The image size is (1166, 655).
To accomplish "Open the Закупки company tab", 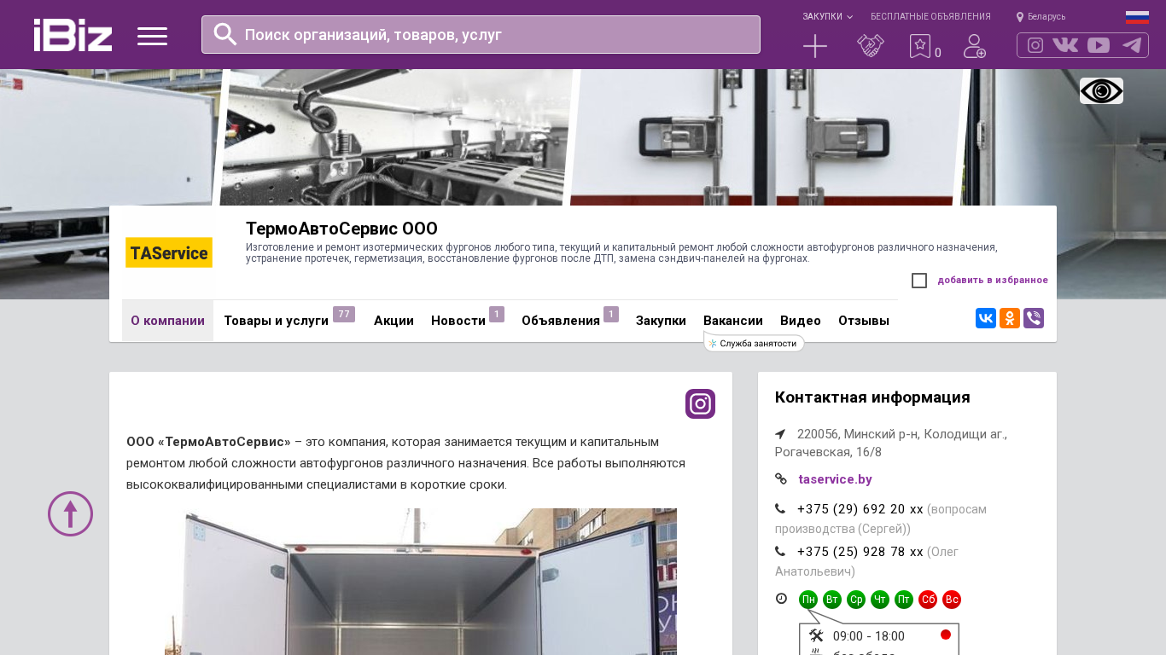I will tap(661, 321).
